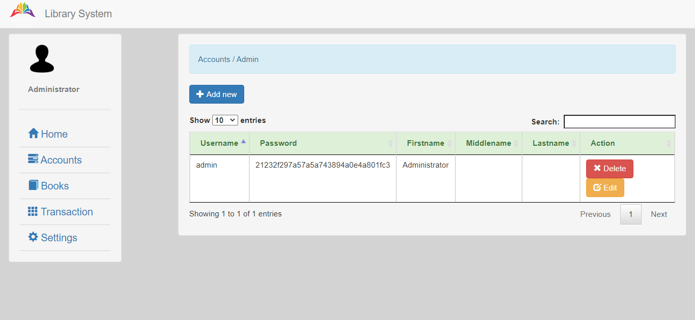This screenshot has width=695, height=320.
Task: Open the Accounts / Admin breadcrumb link
Action: click(227, 59)
